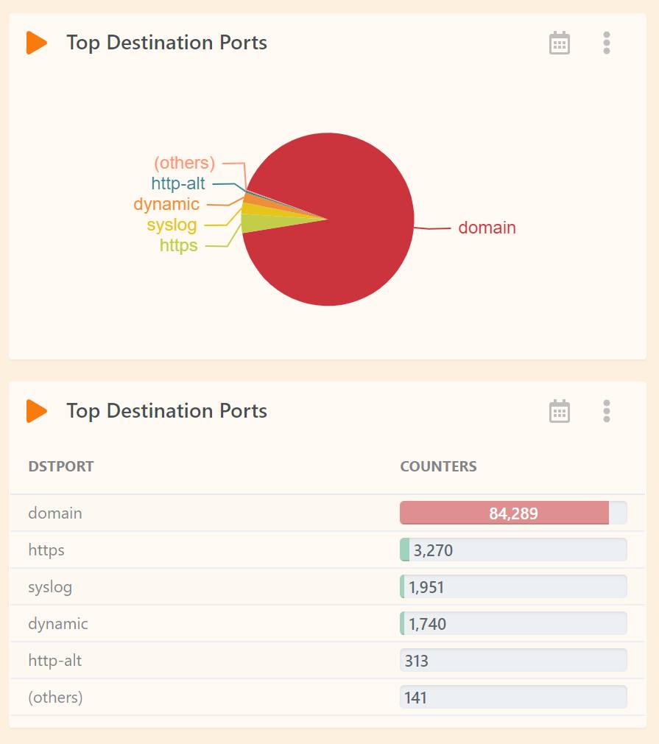Open three-dot menu on pie chart widget
Viewport: 659px width, 744px height.
[606, 43]
